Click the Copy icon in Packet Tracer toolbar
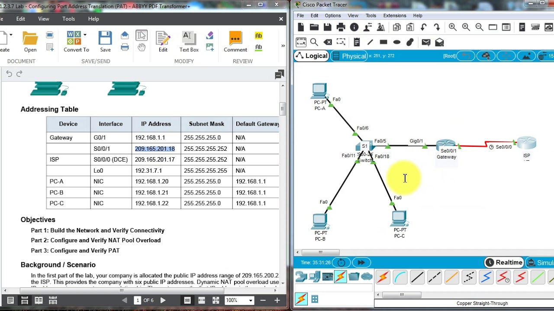The image size is (554, 311). click(396, 27)
